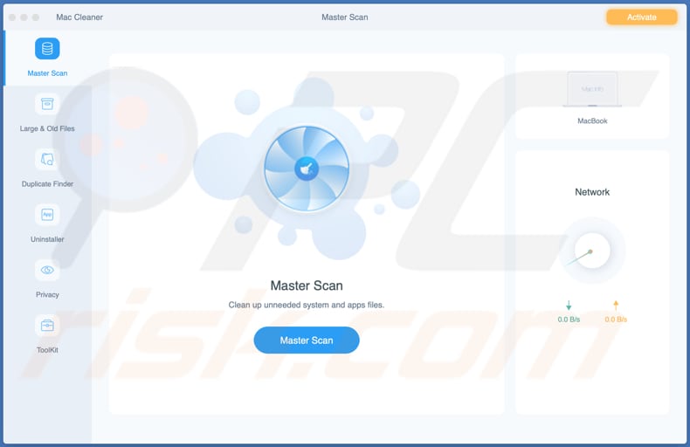Click the orange Activate button

642,17
